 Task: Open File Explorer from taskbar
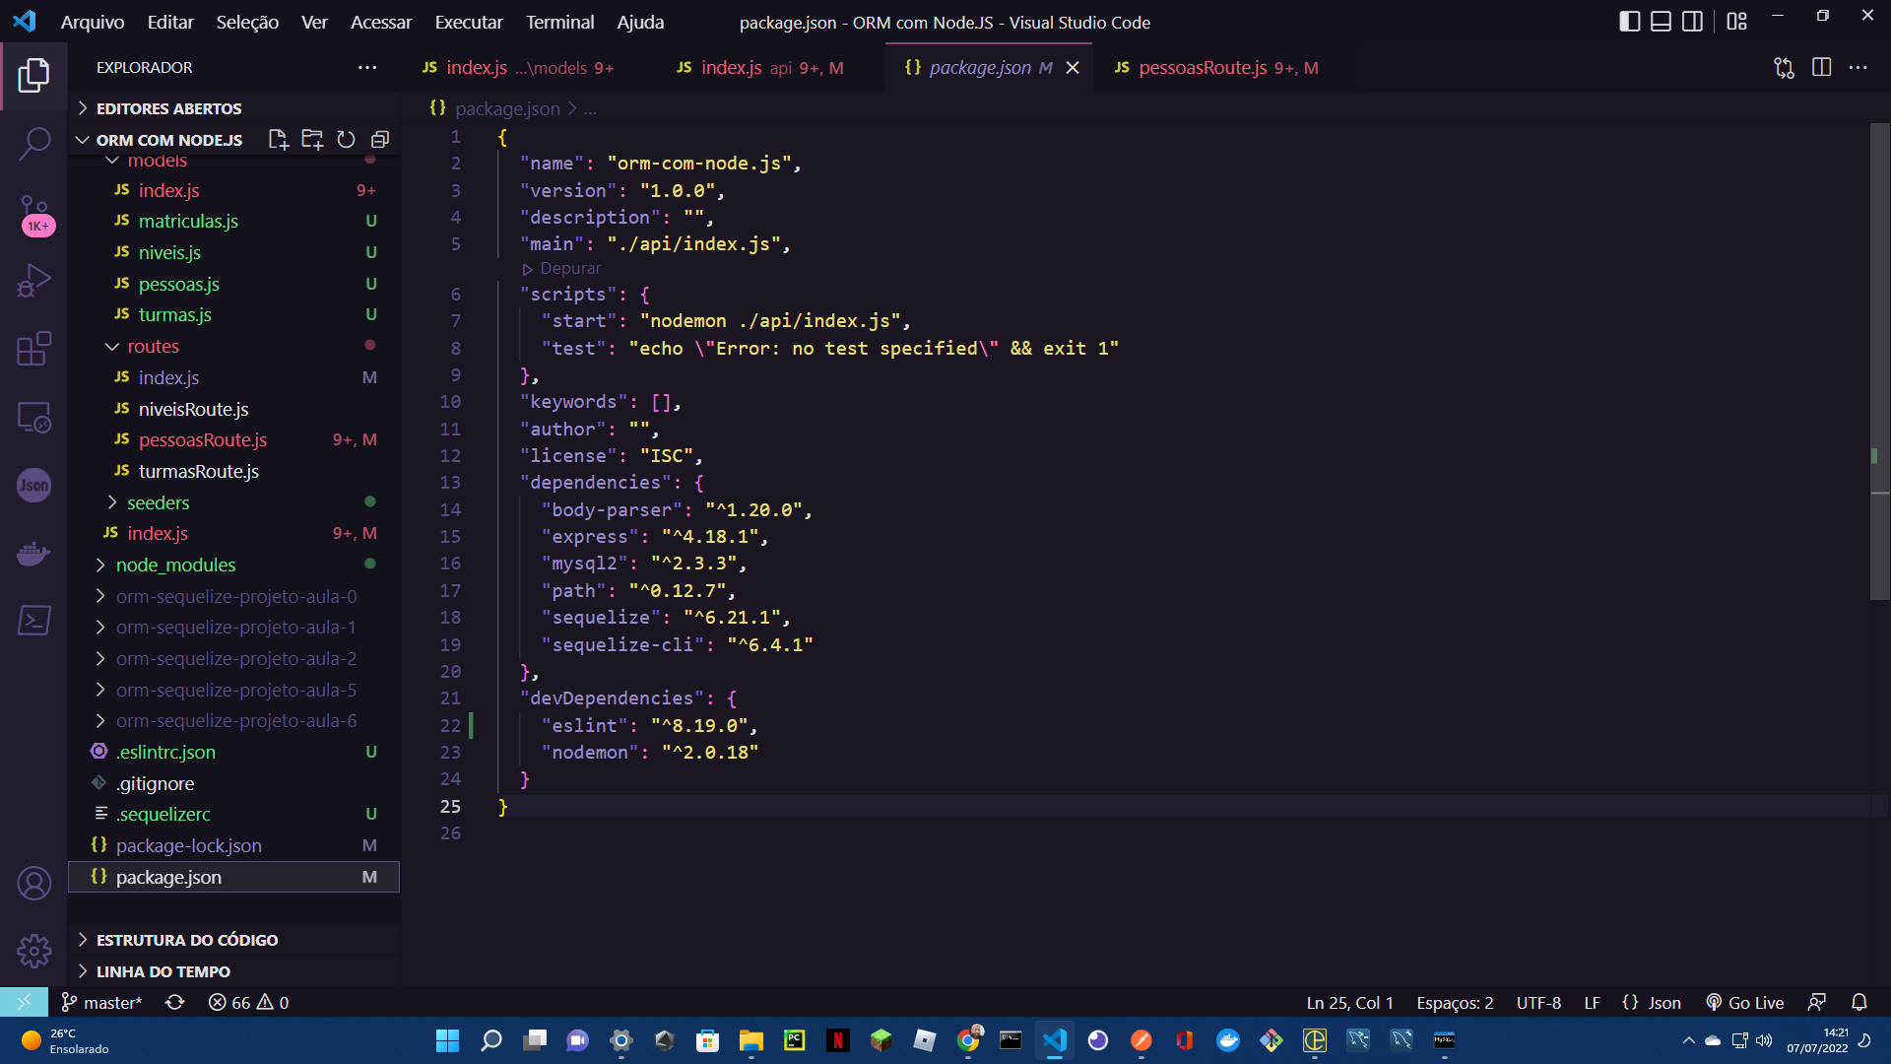pos(751,1040)
